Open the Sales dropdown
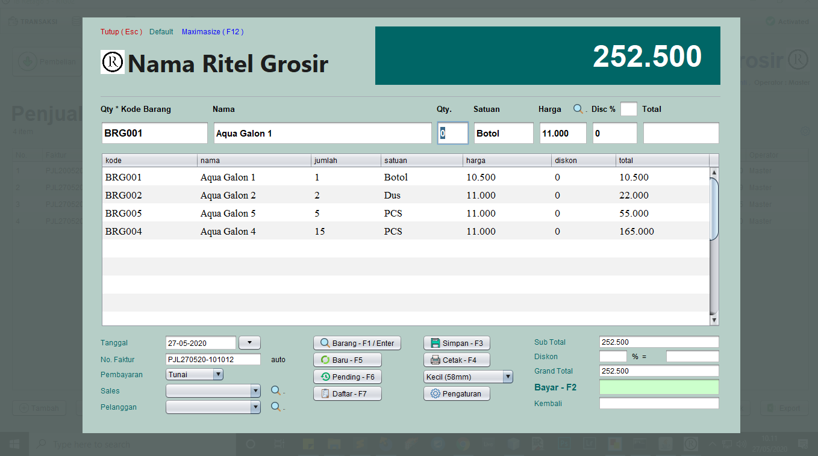818x456 pixels. 213,390
